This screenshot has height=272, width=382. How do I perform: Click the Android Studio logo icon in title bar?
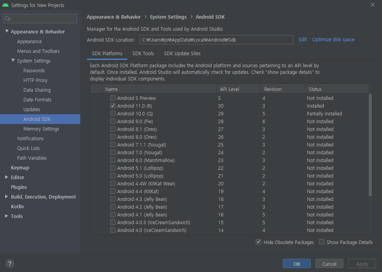click(x=5, y=5)
